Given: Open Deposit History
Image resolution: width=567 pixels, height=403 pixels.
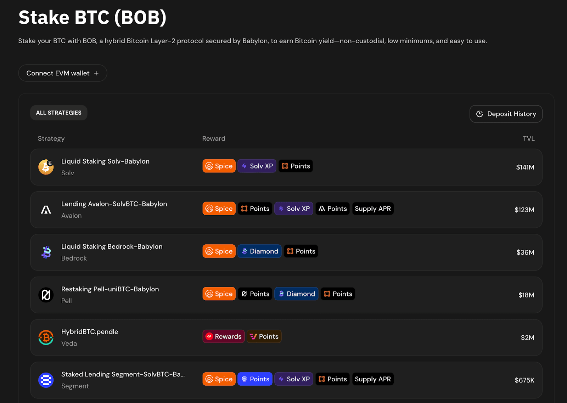Looking at the screenshot, I should tap(506, 114).
